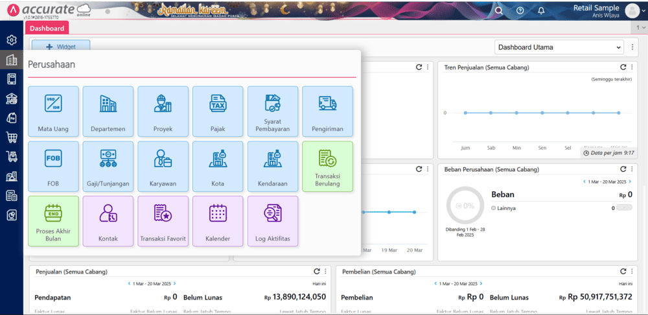
Task: Open the Kendaraan vehicle tile
Action: click(273, 166)
